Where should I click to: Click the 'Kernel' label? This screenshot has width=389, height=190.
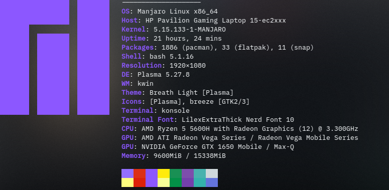point(134,30)
